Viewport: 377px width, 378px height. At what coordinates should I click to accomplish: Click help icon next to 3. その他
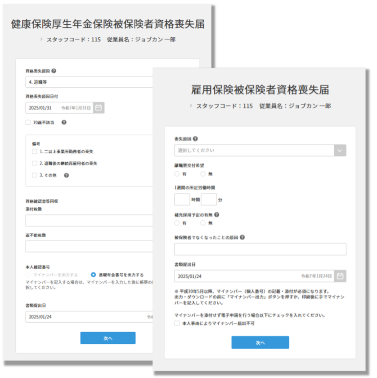click(66, 175)
